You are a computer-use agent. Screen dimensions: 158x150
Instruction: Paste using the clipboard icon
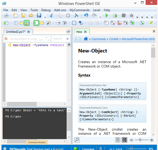coord(68,16)
